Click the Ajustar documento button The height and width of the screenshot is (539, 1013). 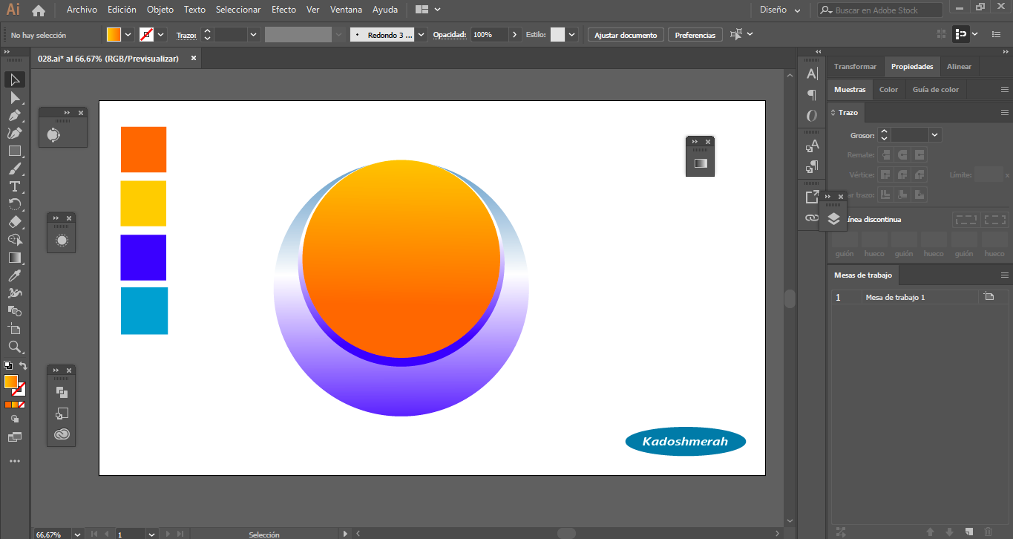626,35
